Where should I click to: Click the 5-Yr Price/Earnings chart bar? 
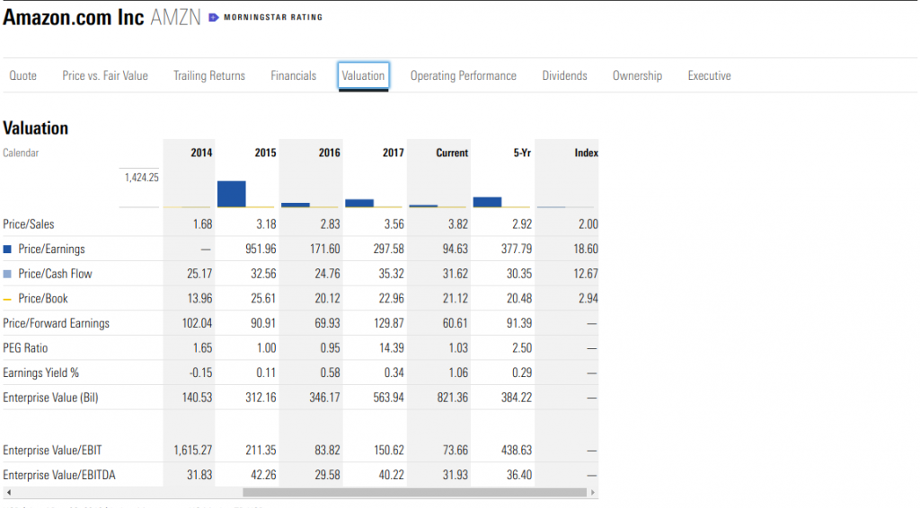coord(487,202)
